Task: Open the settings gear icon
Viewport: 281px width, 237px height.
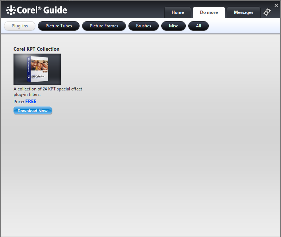Action: [x=267, y=12]
